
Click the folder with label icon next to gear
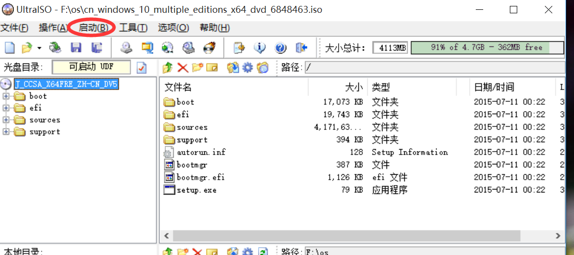263,67
